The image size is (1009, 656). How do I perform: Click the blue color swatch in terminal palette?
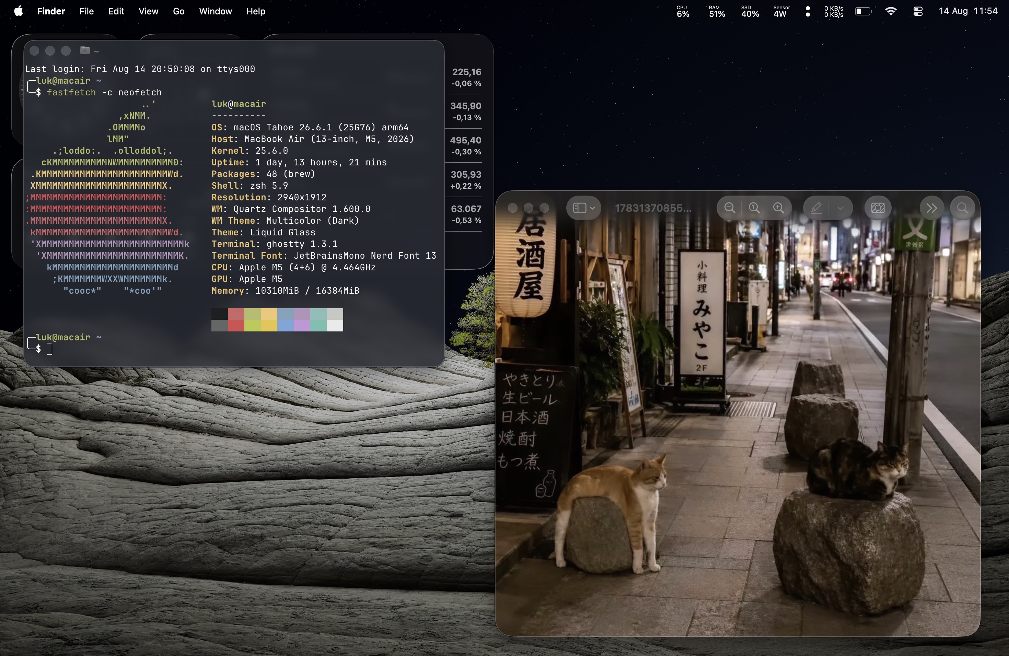[285, 319]
